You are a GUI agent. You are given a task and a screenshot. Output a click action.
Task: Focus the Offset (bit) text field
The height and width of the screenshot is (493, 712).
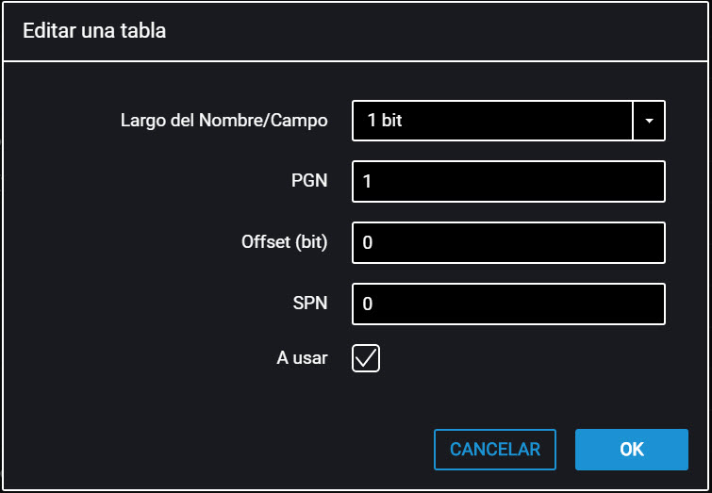pyautogui.click(x=509, y=242)
